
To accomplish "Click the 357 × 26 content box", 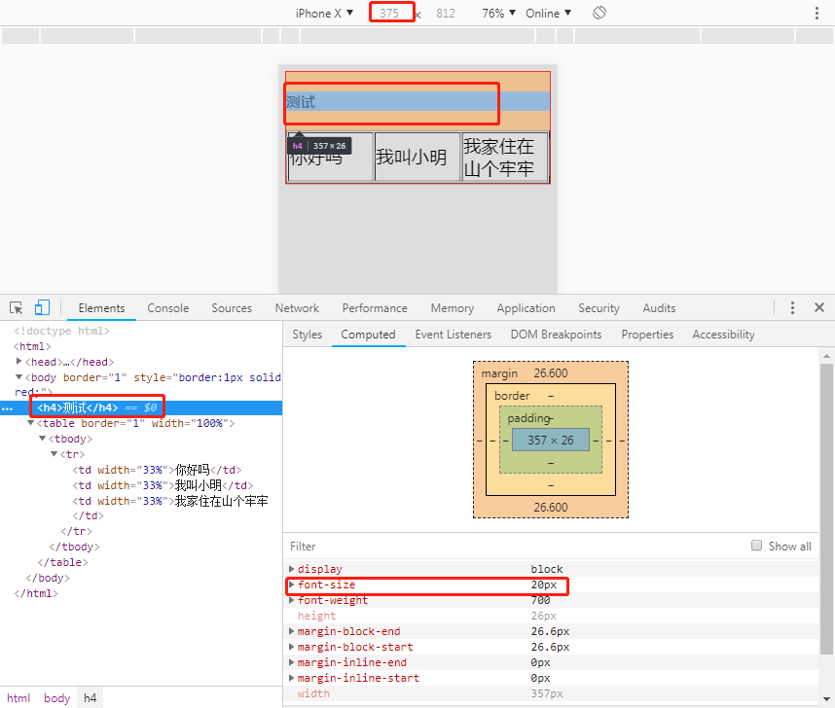I will pyautogui.click(x=551, y=440).
